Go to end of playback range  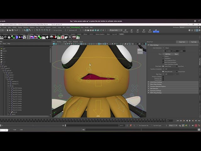pos(199,121)
